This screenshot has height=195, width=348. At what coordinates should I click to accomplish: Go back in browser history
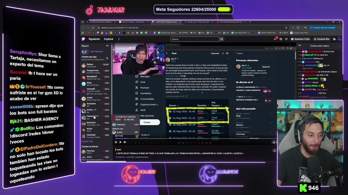tap(83, 28)
